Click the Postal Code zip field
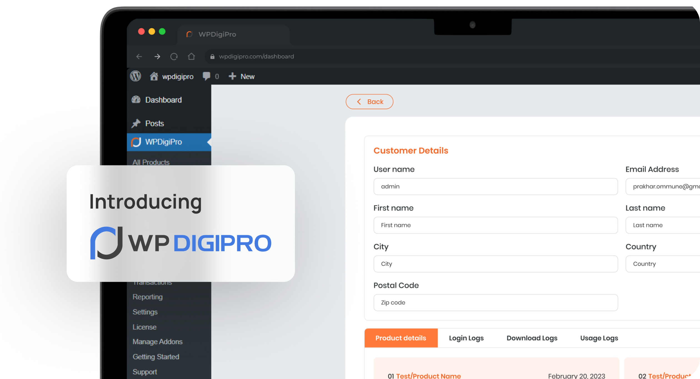 496,303
